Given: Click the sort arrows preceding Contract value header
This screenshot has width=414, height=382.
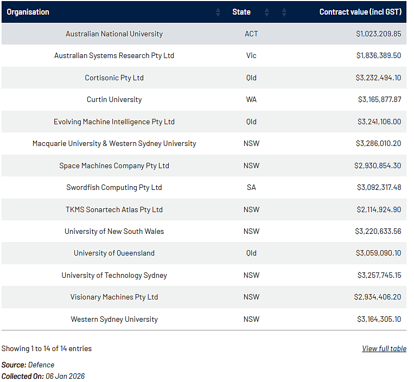Looking at the screenshot, I should [284, 12].
